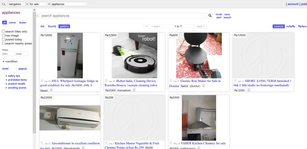This screenshot has height=149, width=307.
Task: Switch to list view
Action: point(43,26)
